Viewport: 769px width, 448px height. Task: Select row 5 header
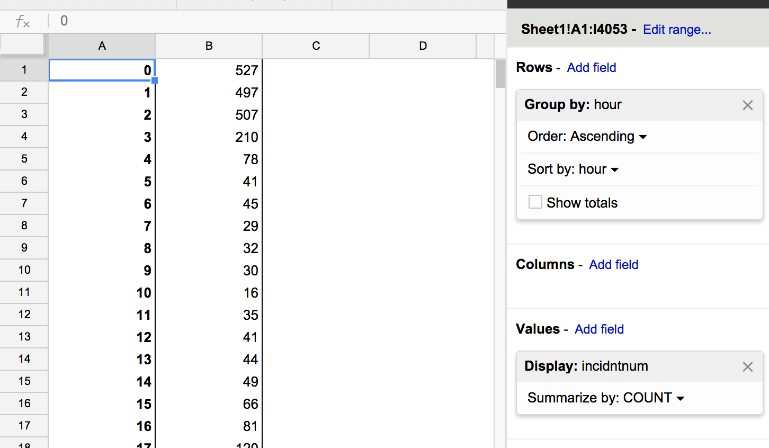point(24,159)
